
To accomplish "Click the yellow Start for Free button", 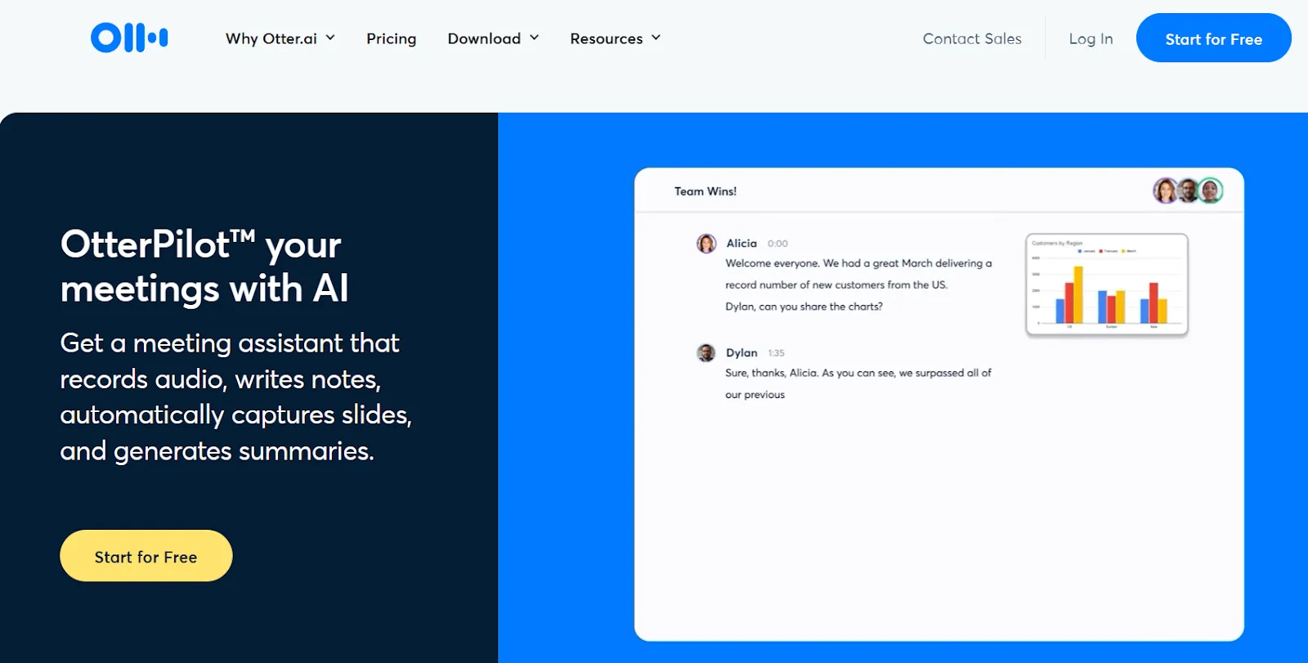I will pyautogui.click(x=146, y=556).
